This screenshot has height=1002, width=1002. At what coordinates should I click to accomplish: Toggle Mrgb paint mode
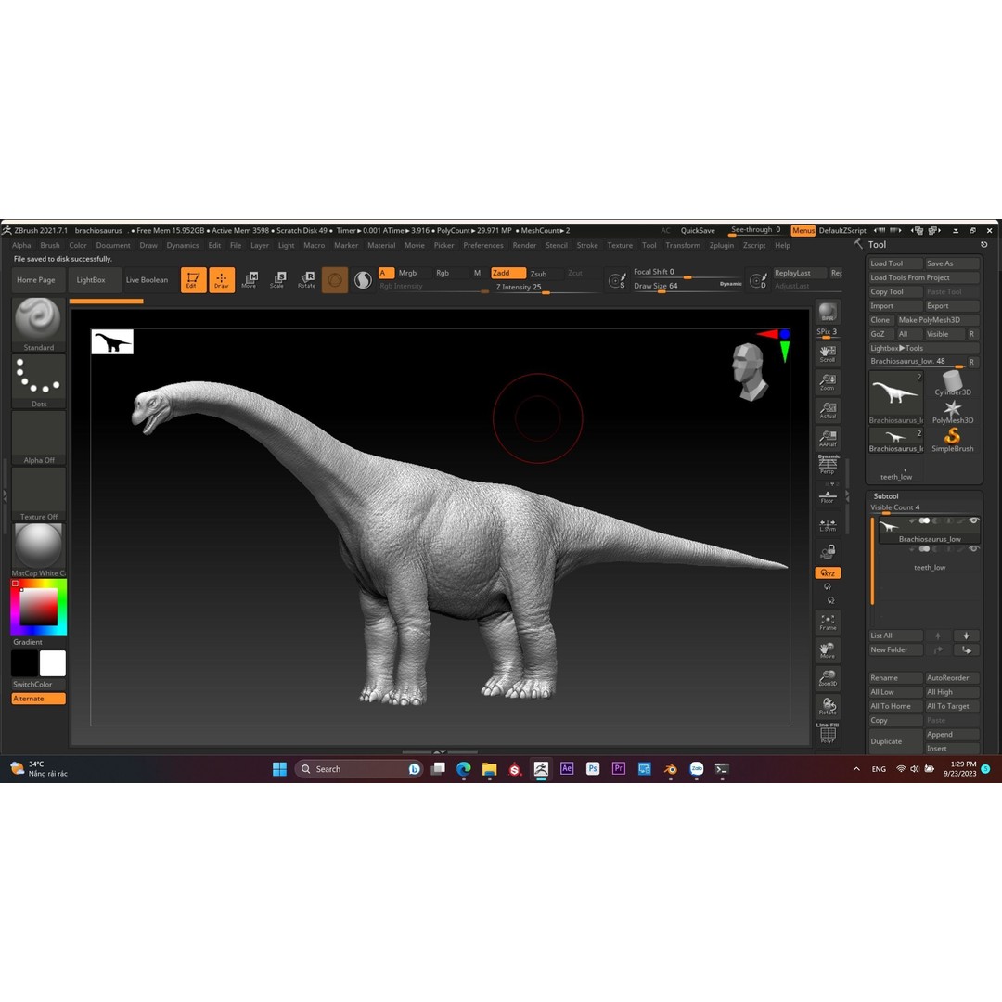coord(407,273)
